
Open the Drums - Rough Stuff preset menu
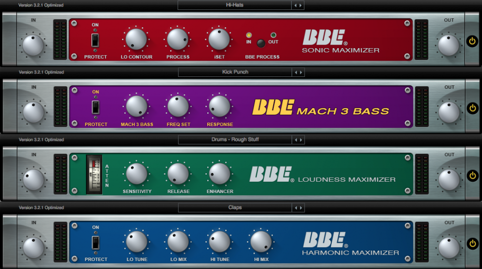(x=235, y=140)
